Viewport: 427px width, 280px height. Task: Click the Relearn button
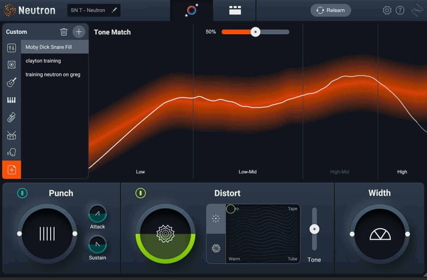pos(331,10)
